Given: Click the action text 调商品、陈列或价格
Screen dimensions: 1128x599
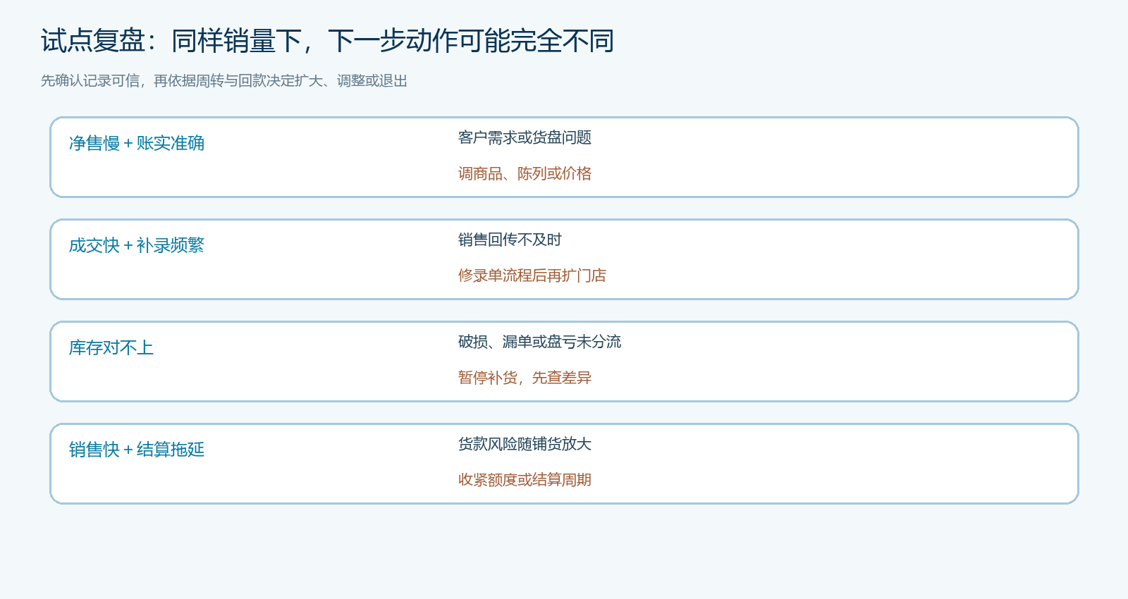Looking at the screenshot, I should click(x=525, y=173).
